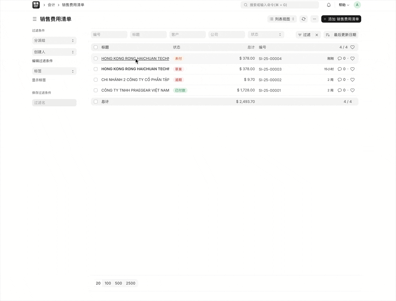This screenshot has width=396, height=301.
Task: Open comments on SI-25-00002 row
Action: [340, 80]
